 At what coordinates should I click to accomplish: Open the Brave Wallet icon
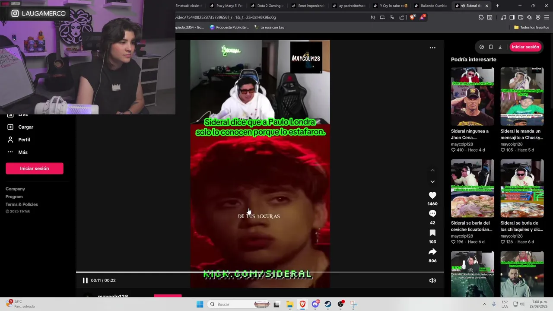point(521,17)
